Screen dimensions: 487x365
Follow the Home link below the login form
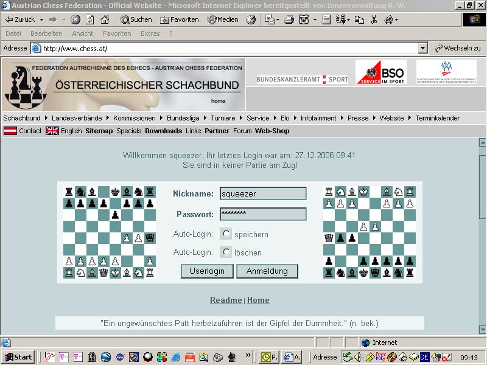(x=258, y=300)
